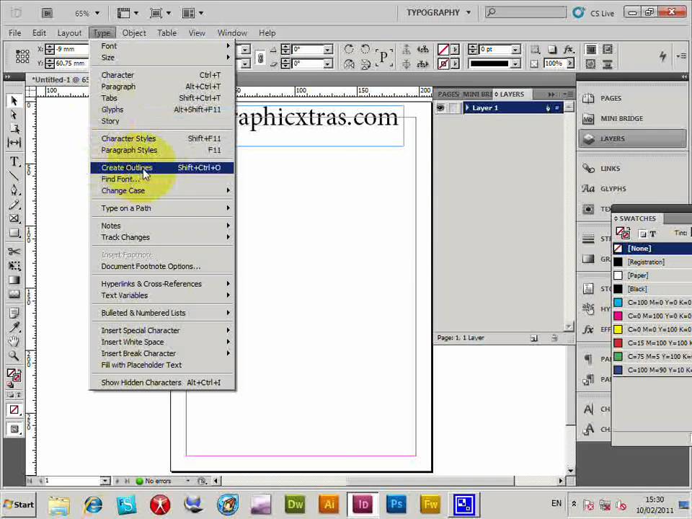Open Dreamweaver from the taskbar

click(x=295, y=505)
